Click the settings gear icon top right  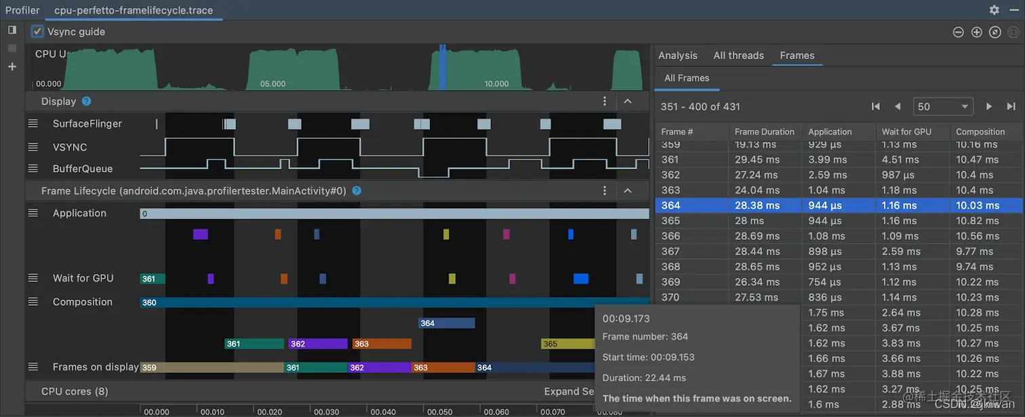[994, 10]
